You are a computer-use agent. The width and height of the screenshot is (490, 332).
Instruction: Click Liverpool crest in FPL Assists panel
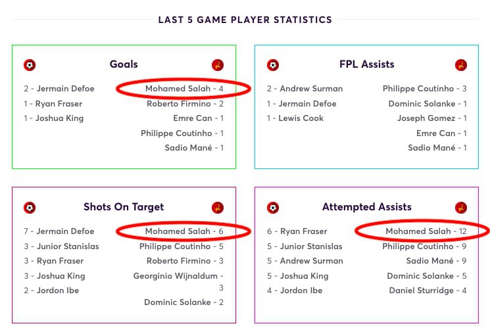(x=460, y=65)
